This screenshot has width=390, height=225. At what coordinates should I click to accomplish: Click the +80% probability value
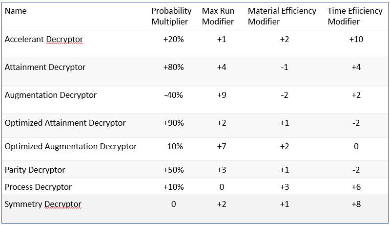tap(173, 67)
